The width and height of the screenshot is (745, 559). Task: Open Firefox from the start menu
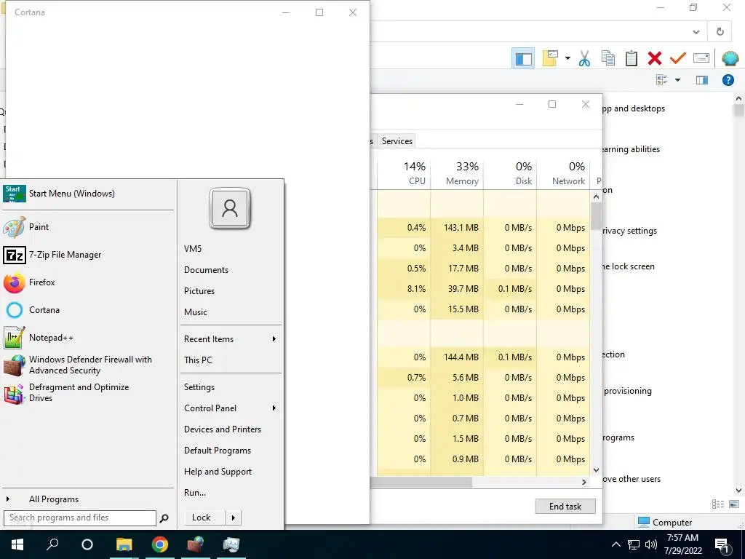click(88, 282)
